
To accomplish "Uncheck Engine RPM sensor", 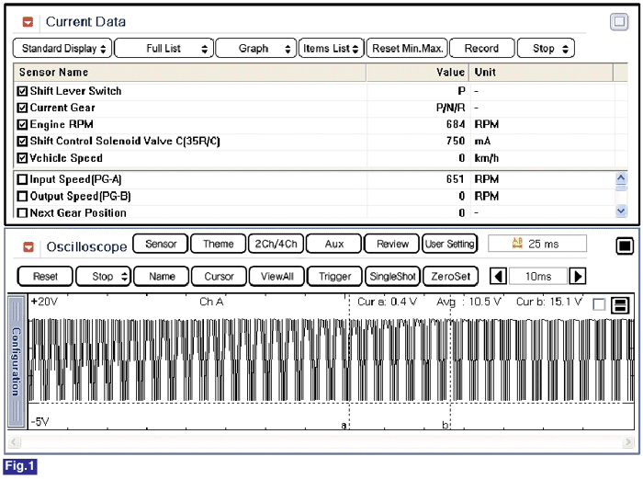I will (23, 124).
